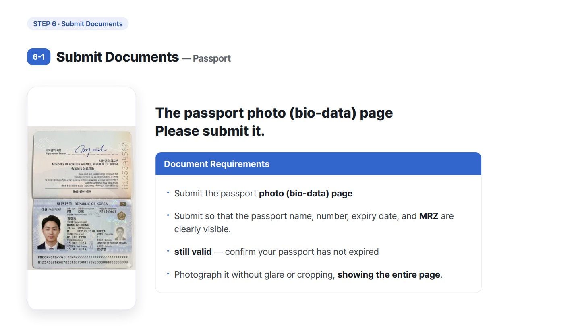Click bold "photo (bio-data) page" in first bullet
The image size is (580, 326).
(306, 194)
